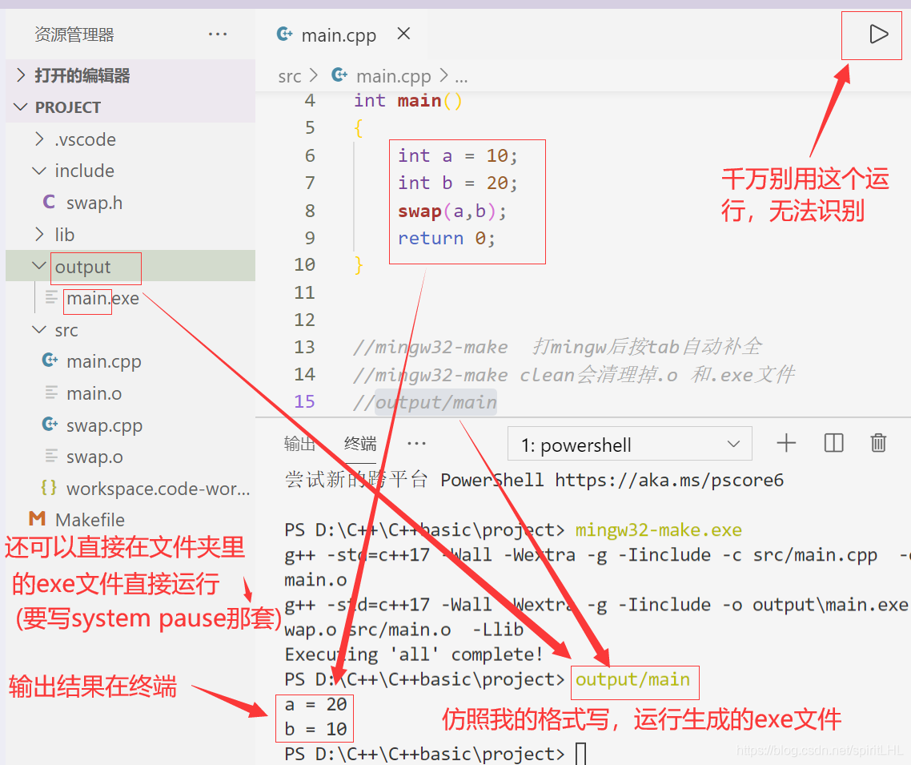Click the mingw32-make.exe command in terminal
Screen dimensions: 911x765
click(658, 530)
